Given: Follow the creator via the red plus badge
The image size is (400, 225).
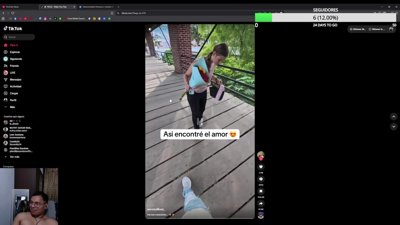Looking at the screenshot, I should click(261, 159).
